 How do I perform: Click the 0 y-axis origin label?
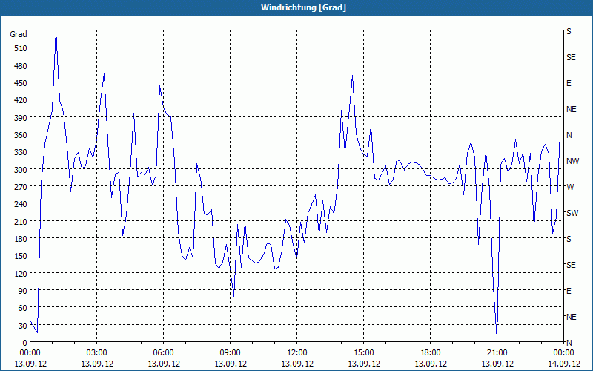point(25,343)
